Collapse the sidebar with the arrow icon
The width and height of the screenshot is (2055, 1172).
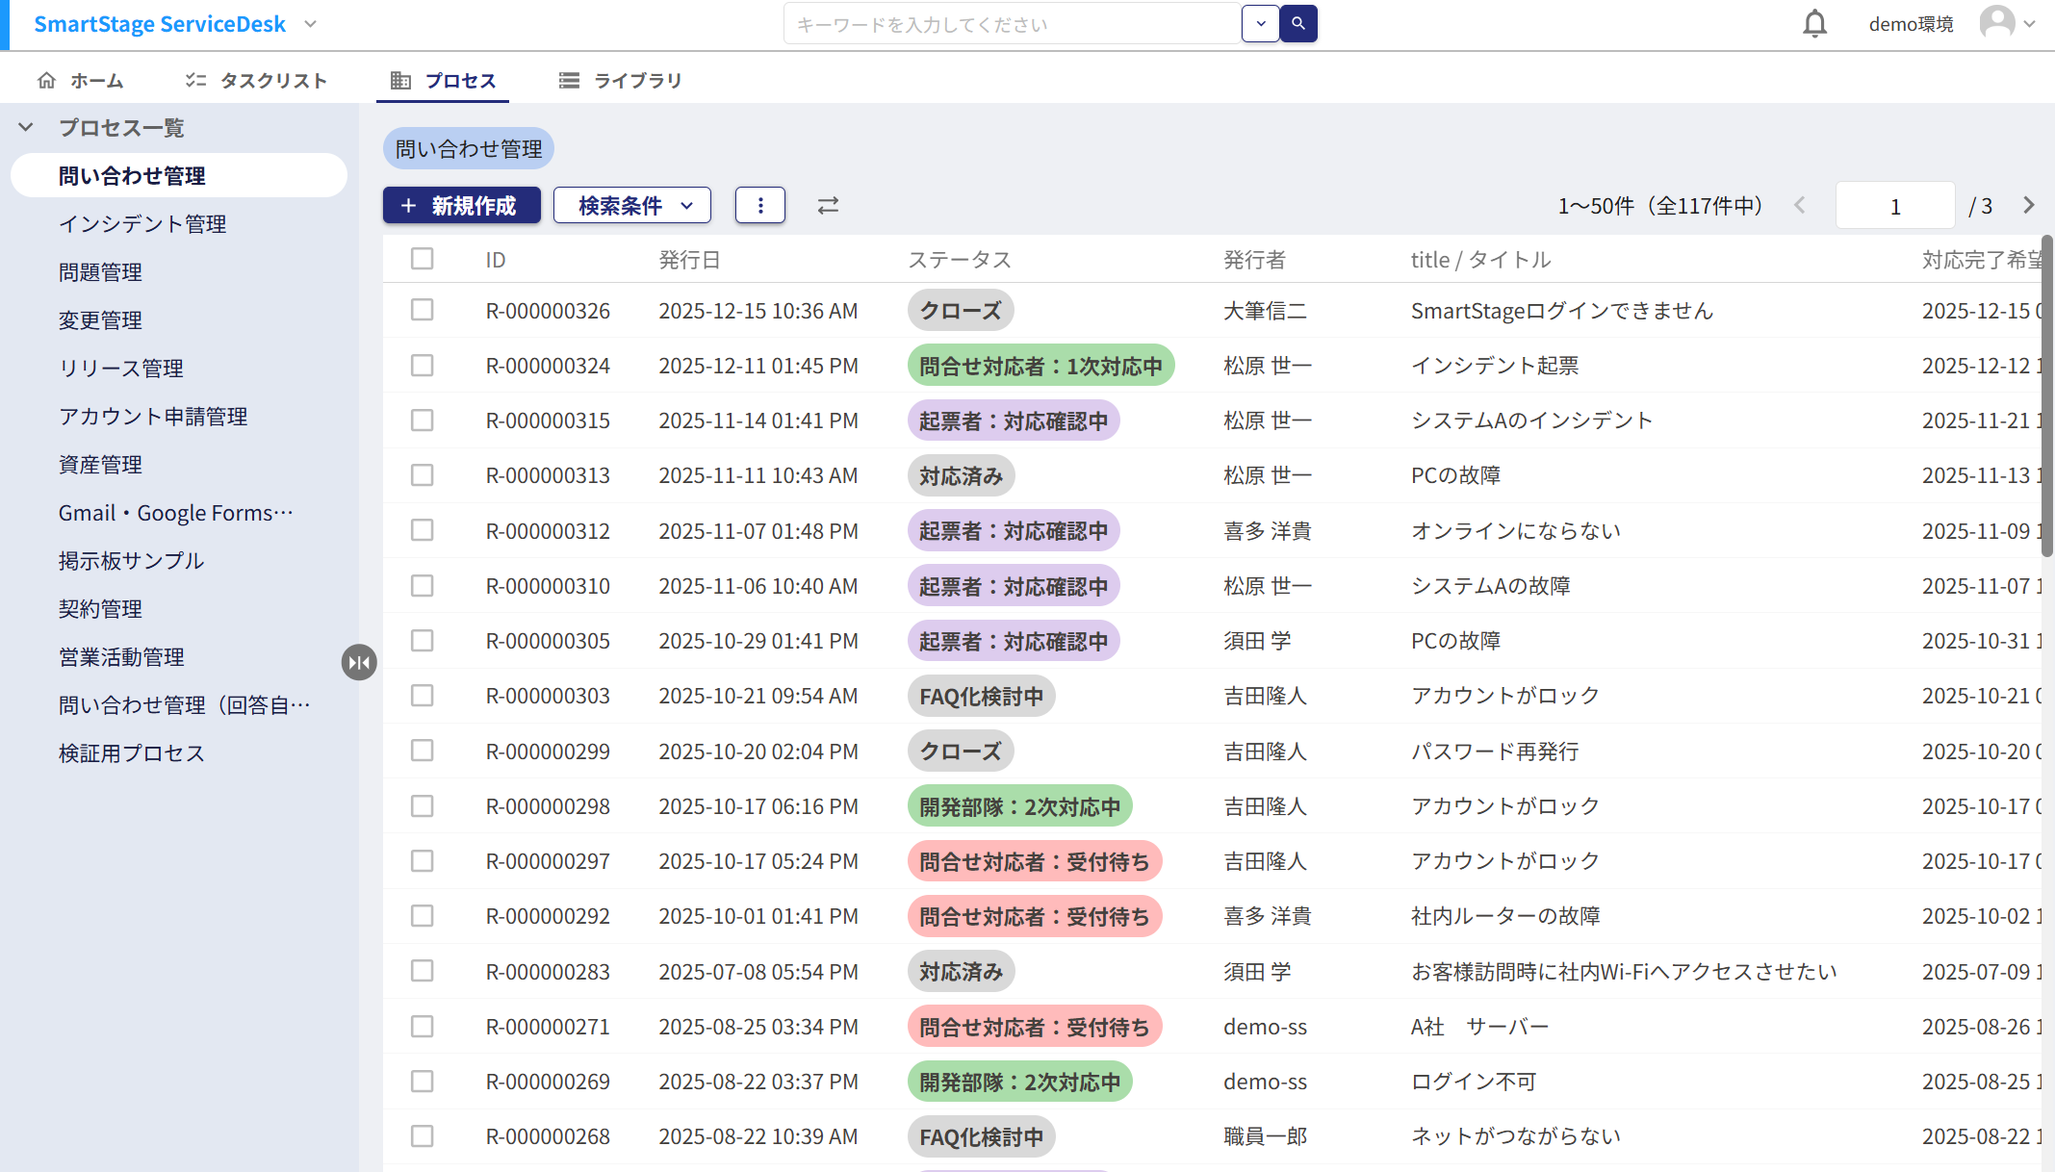[359, 662]
